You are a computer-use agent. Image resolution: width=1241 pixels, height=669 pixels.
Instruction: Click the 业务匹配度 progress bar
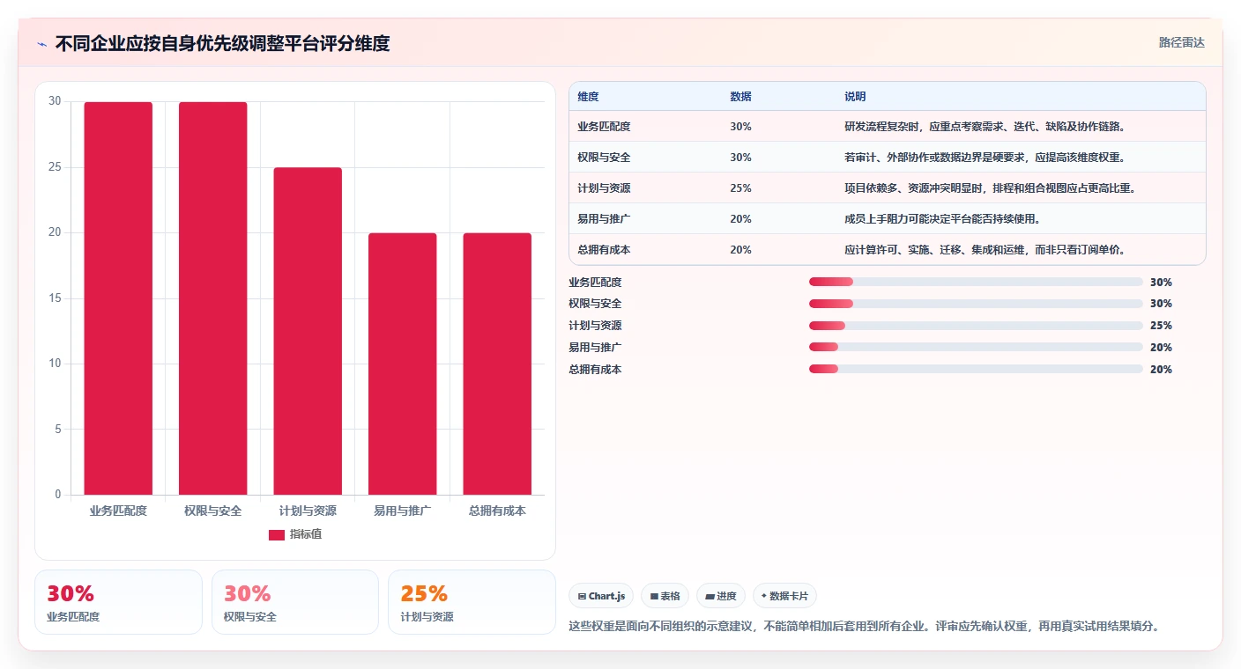coord(976,282)
